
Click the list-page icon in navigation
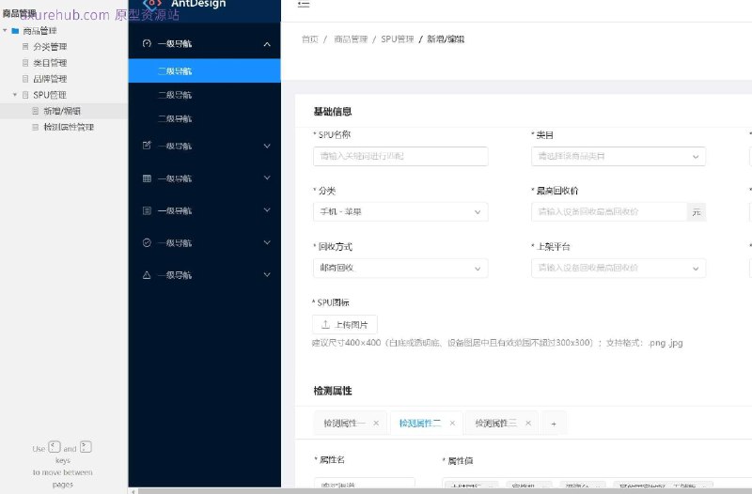pos(147,210)
